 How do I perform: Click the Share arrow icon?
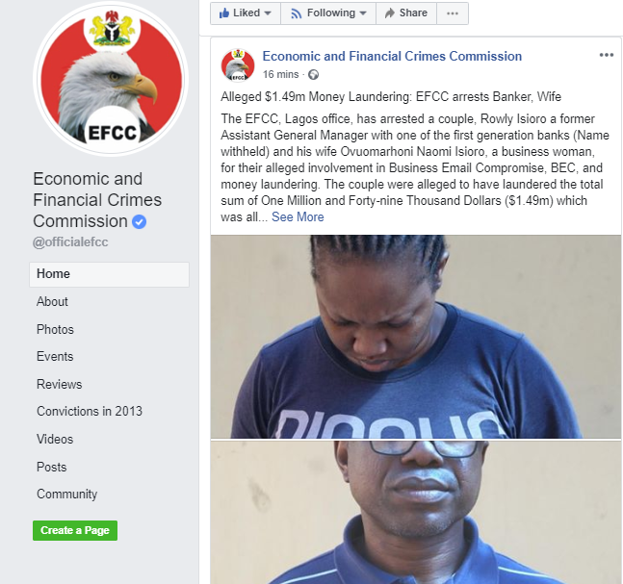pos(390,13)
